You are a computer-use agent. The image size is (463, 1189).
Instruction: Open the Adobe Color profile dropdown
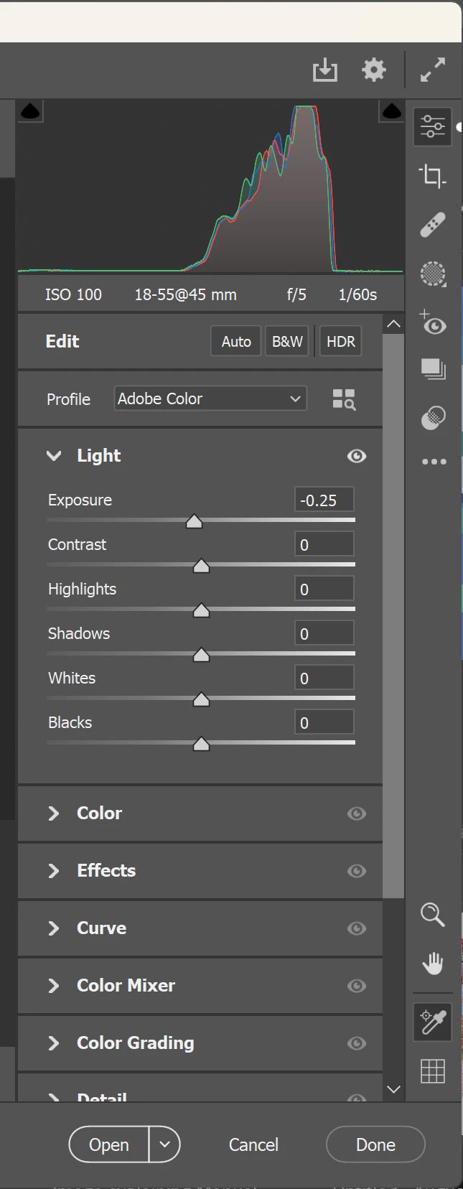pyautogui.click(x=210, y=398)
